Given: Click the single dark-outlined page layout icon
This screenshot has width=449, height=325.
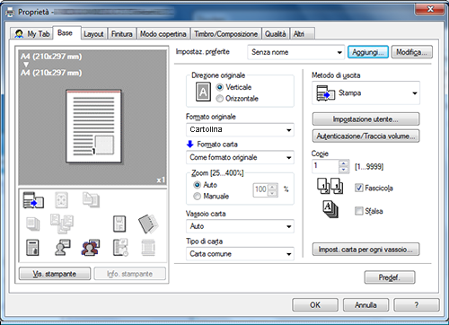Looking at the screenshot, I should click(119, 224).
